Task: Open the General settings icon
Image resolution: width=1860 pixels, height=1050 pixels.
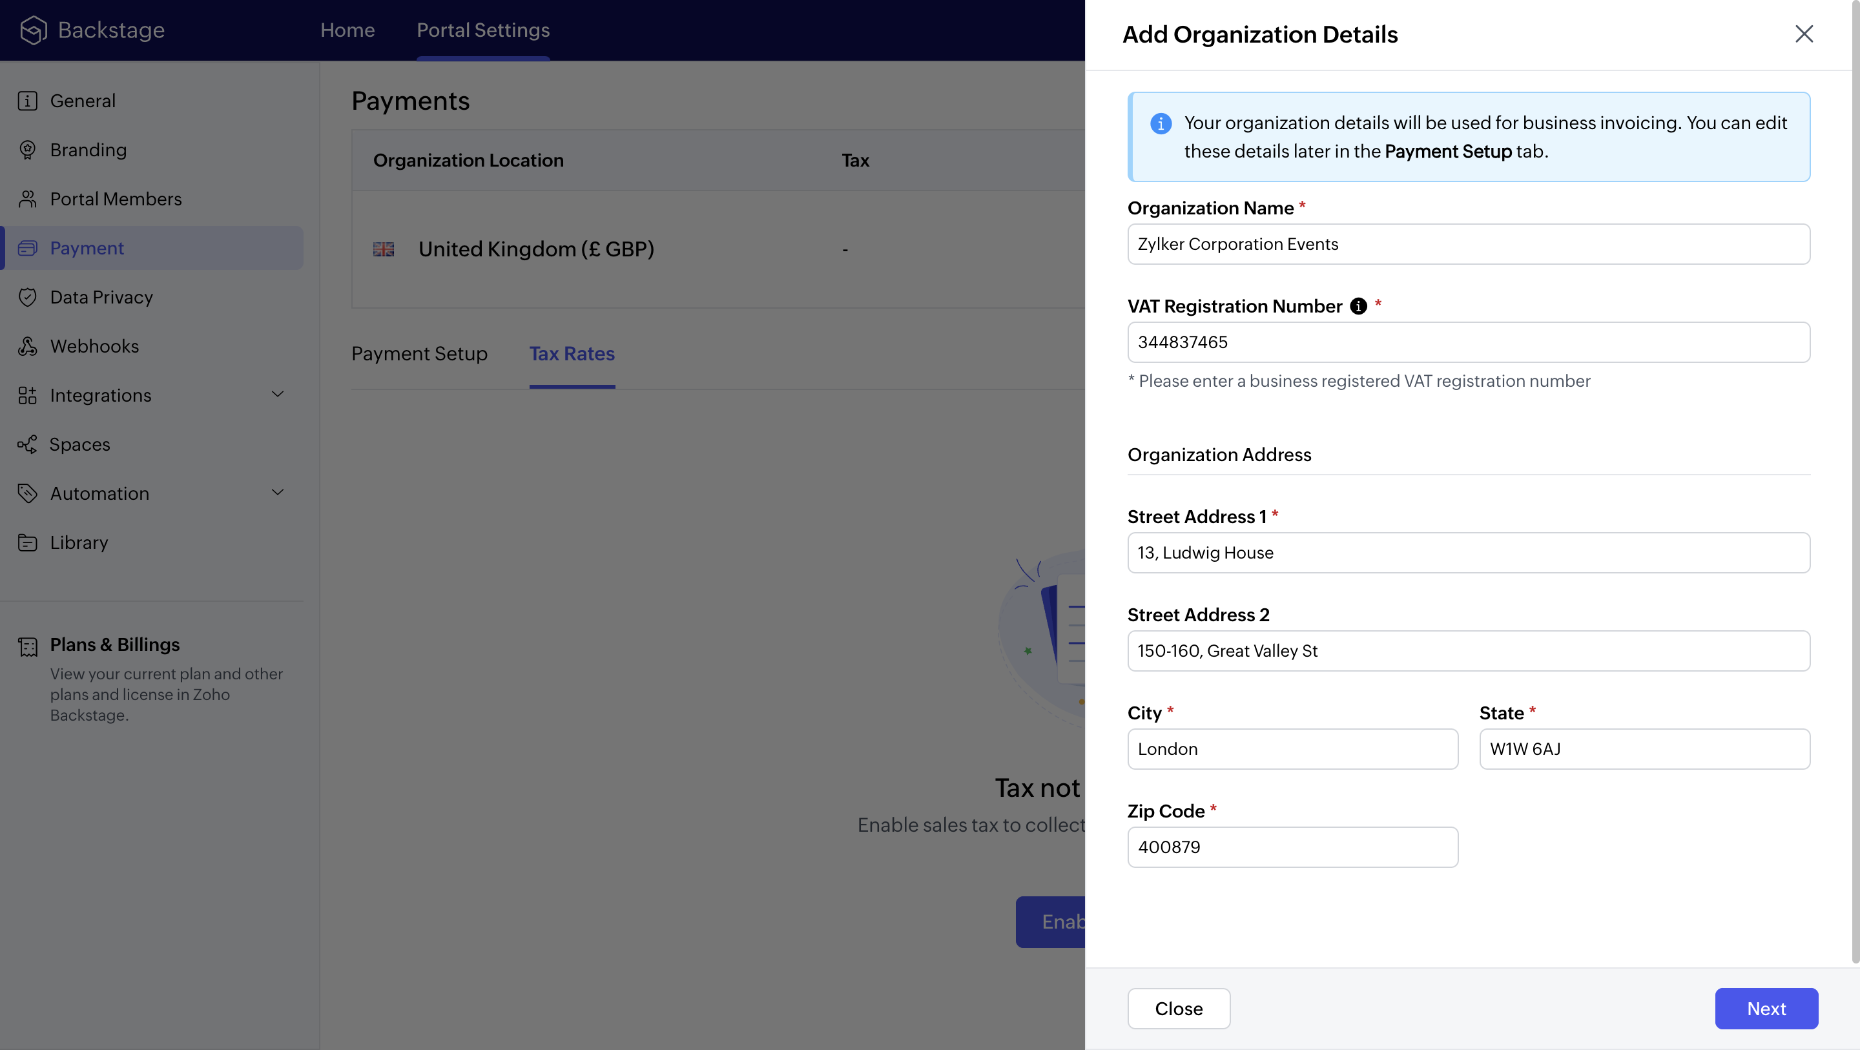Action: [x=27, y=100]
